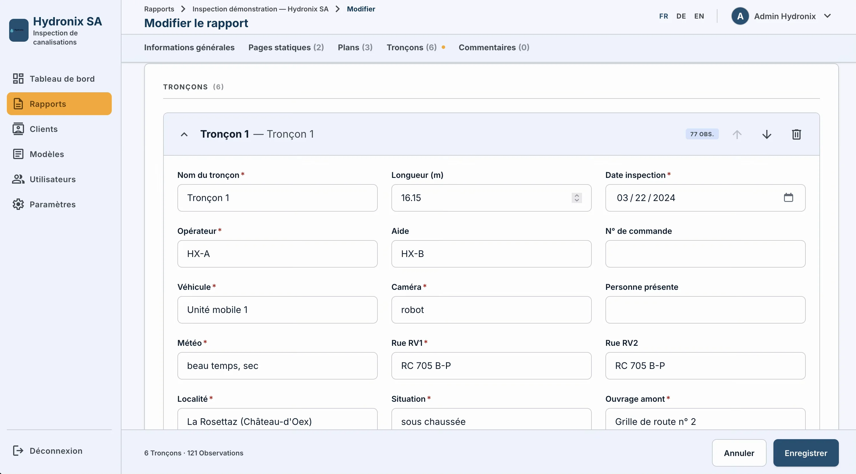The height and width of the screenshot is (474, 856).
Task: Click the Rue RV2 field
Action: tap(705, 366)
